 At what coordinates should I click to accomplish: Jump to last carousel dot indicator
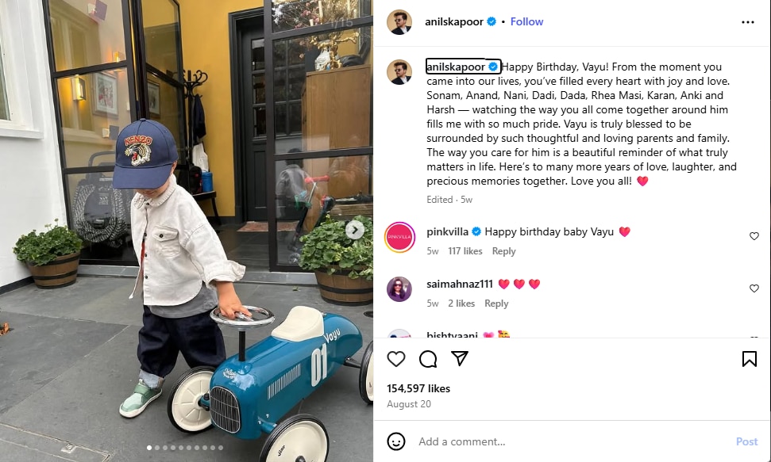(x=221, y=448)
